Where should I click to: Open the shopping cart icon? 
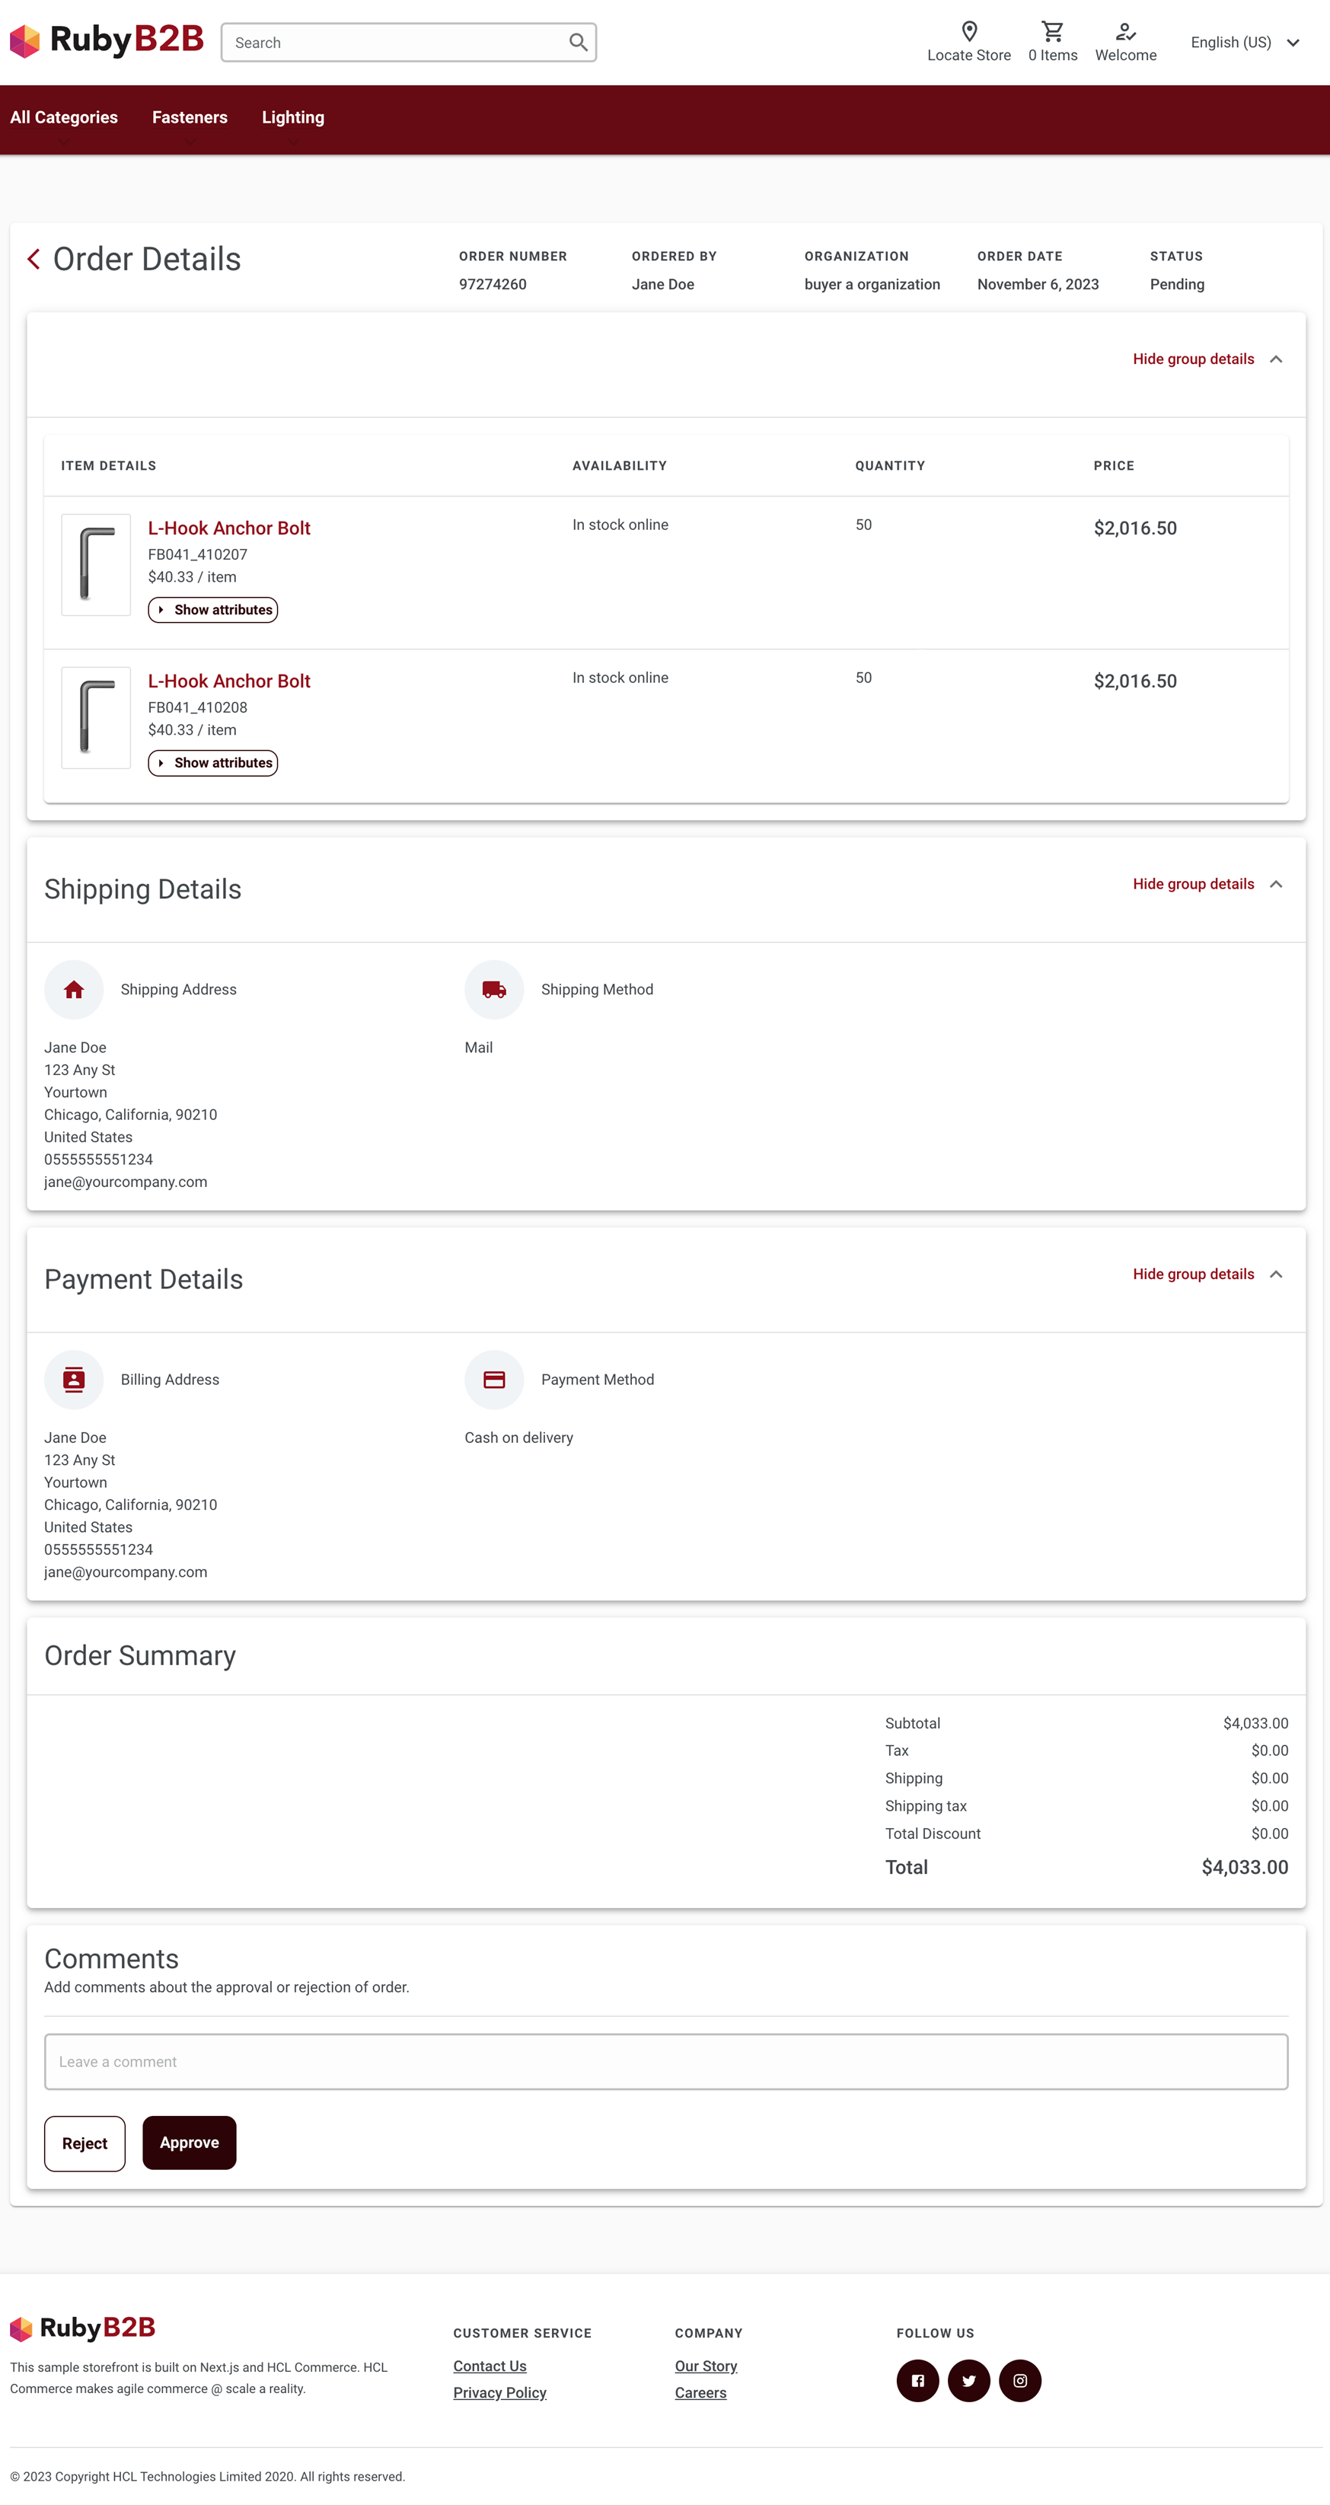click(x=1052, y=31)
